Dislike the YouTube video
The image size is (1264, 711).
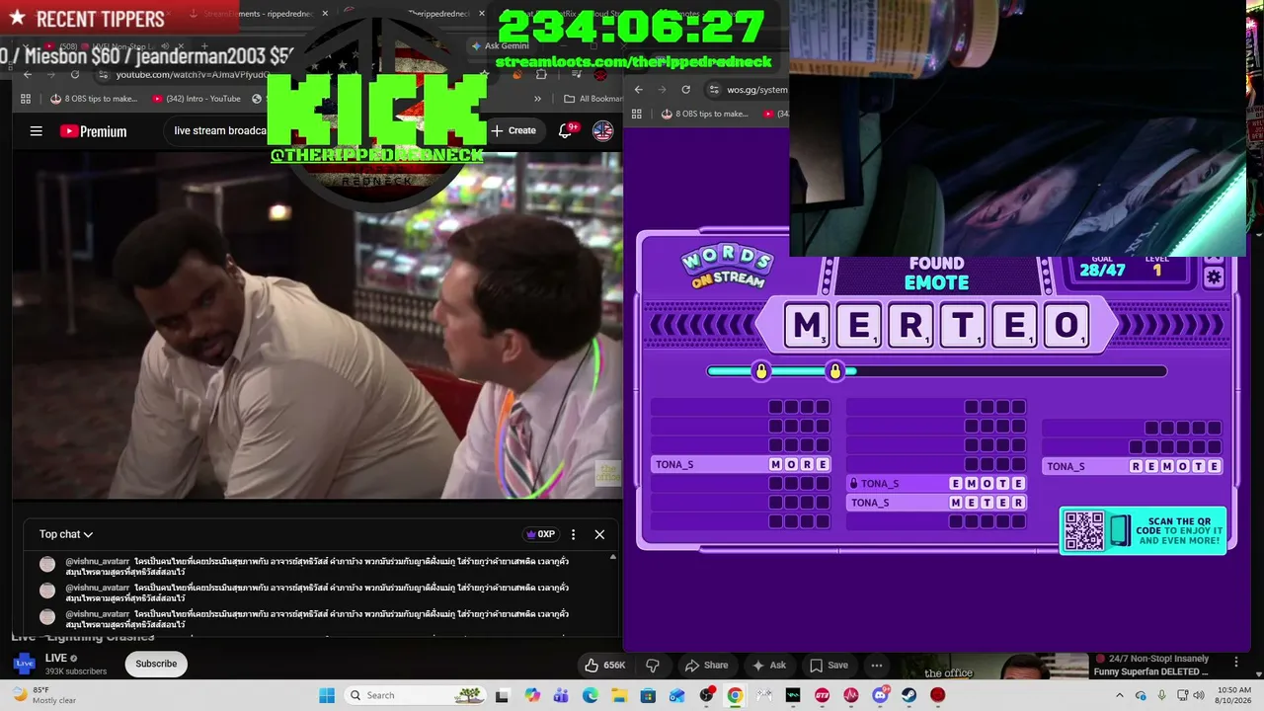click(x=652, y=665)
